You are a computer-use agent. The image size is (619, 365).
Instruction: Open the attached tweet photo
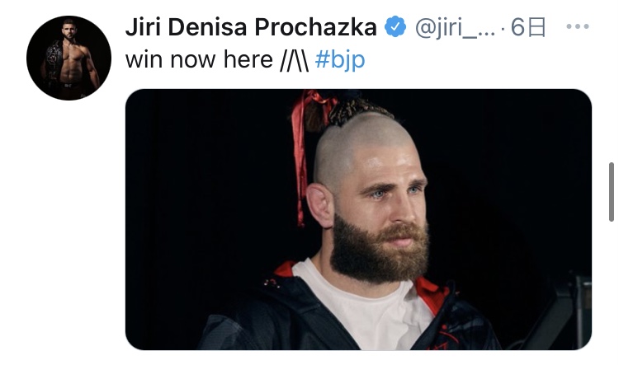pyautogui.click(x=358, y=219)
